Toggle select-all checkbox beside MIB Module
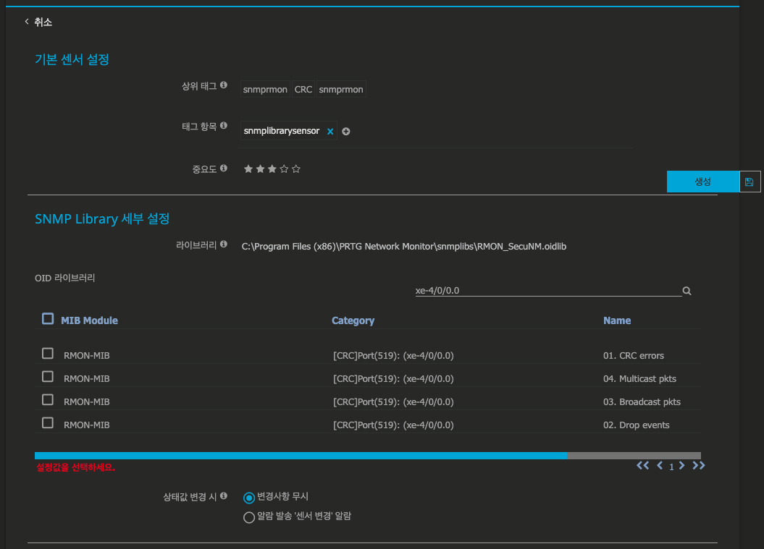The image size is (764, 549). pos(48,319)
